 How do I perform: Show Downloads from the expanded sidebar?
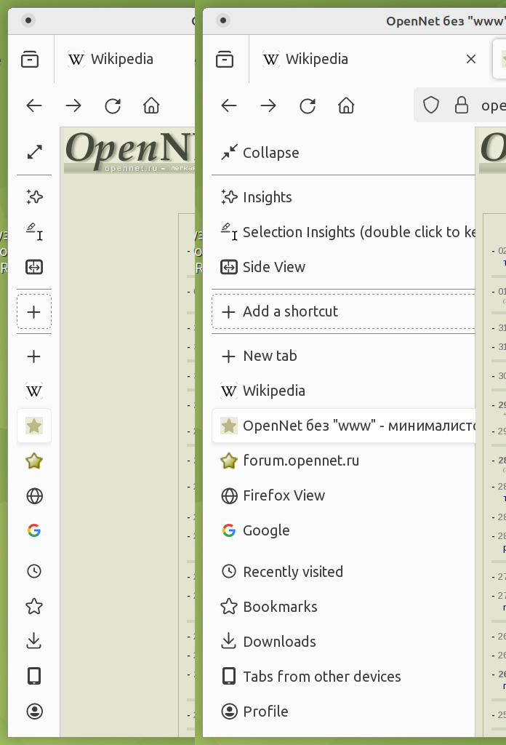click(278, 642)
